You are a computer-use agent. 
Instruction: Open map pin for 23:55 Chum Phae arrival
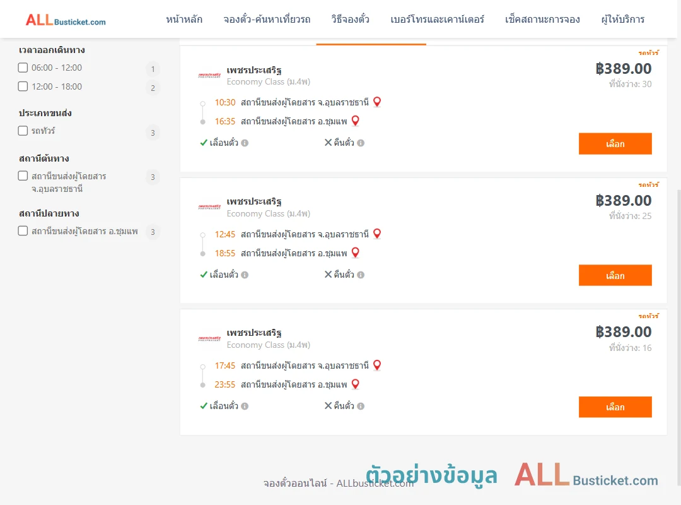pos(355,384)
